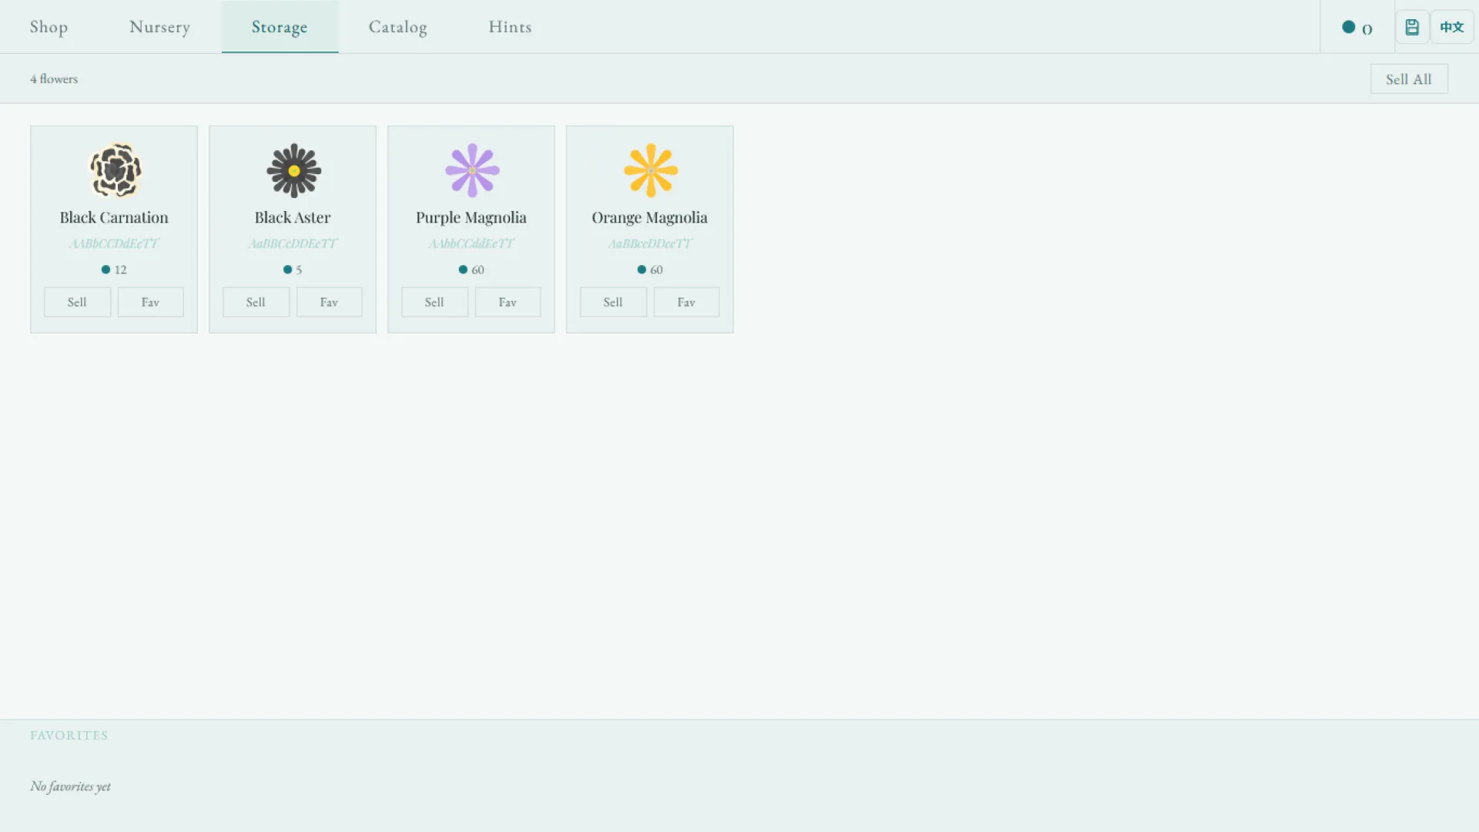Open the Nursery tab
1479x832 pixels.
(159, 27)
